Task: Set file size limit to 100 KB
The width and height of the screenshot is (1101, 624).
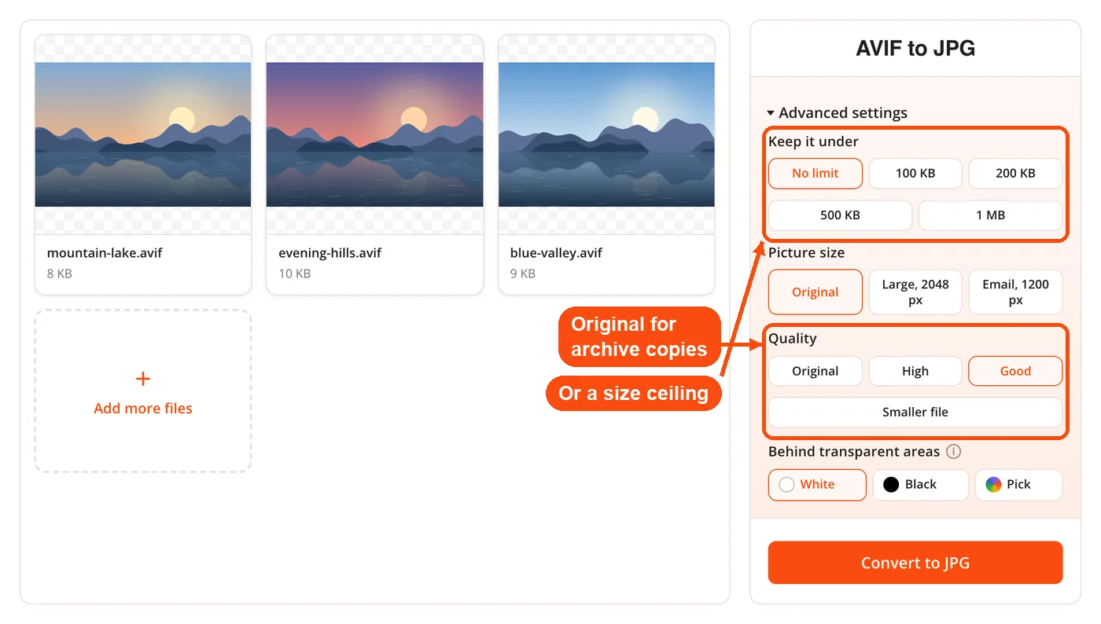Action: 915,174
